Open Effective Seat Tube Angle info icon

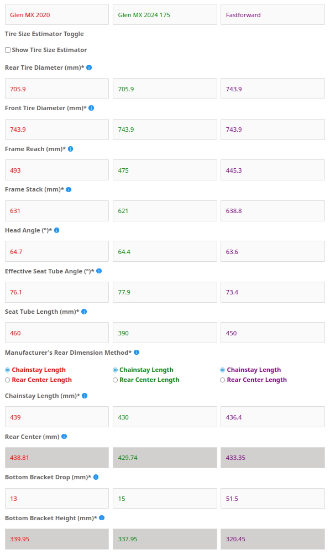click(x=99, y=271)
